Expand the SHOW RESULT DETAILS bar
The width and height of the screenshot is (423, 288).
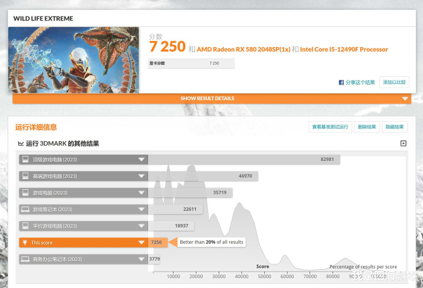tap(211, 99)
